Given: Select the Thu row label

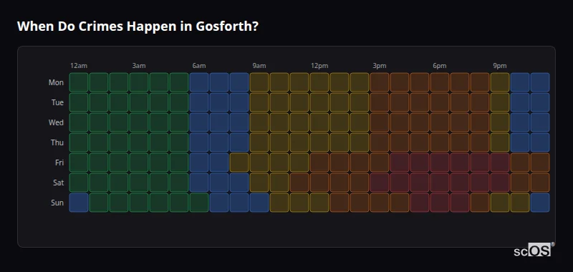Looking at the screenshot, I should point(57,142).
